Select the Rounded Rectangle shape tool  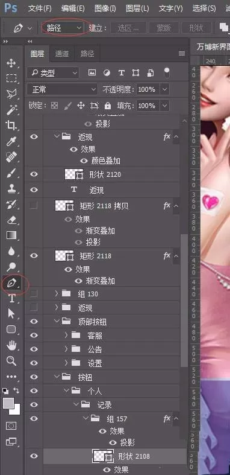click(11, 330)
